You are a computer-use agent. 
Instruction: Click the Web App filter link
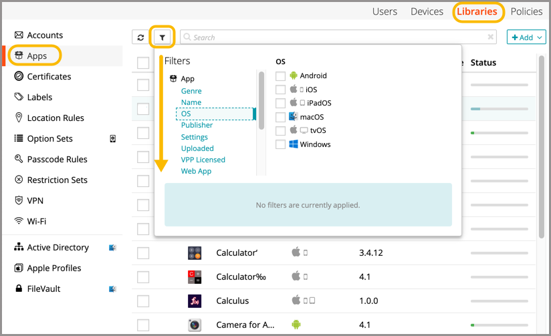click(196, 171)
